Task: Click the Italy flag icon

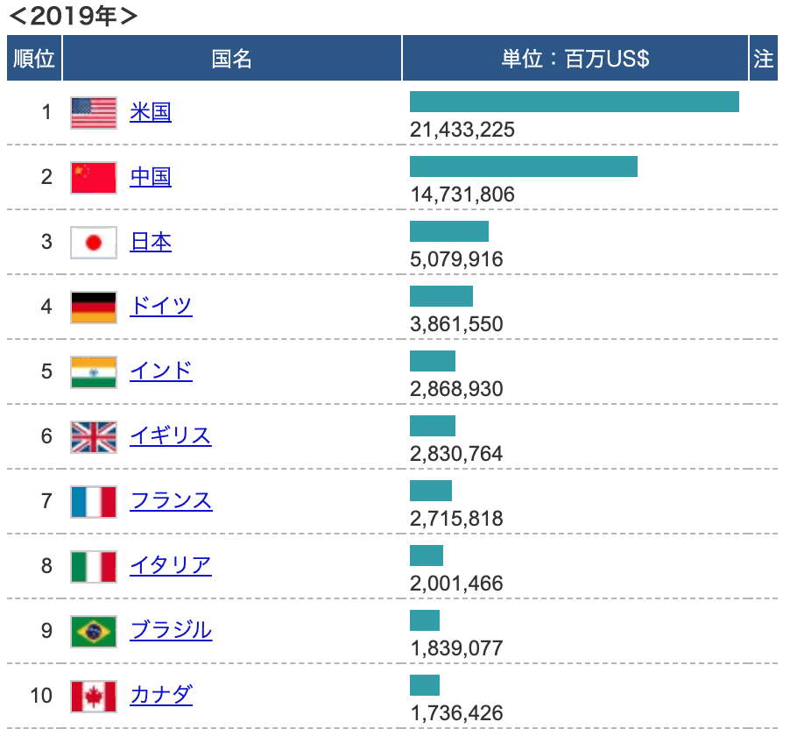Action: click(93, 567)
